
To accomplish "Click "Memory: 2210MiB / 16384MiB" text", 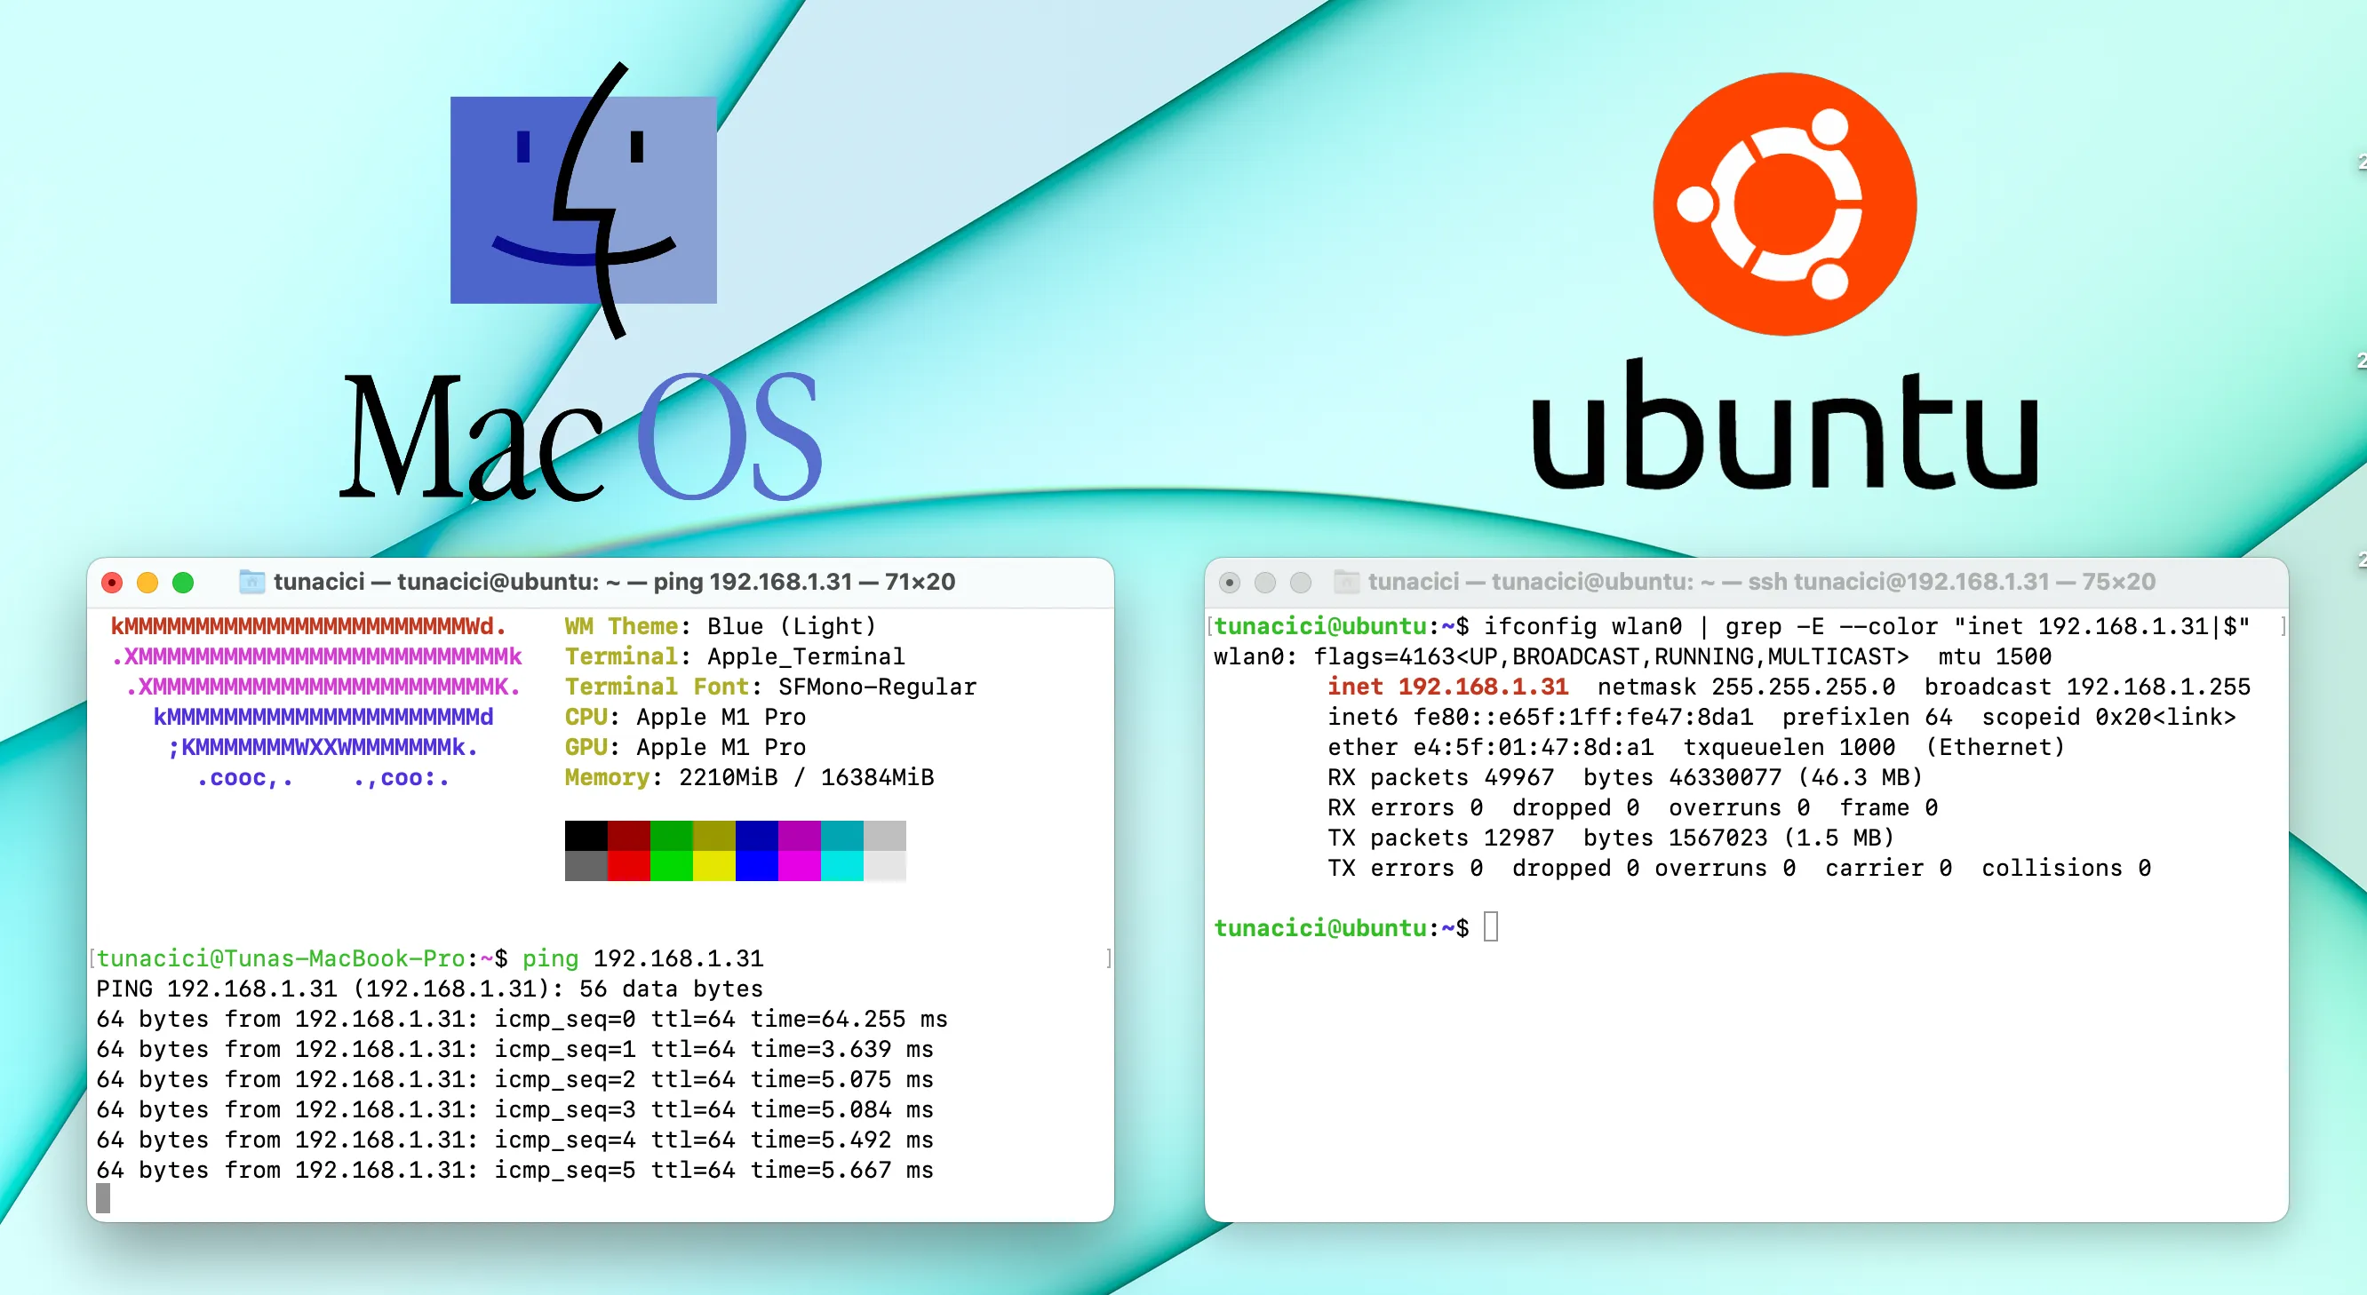I will coord(749,778).
